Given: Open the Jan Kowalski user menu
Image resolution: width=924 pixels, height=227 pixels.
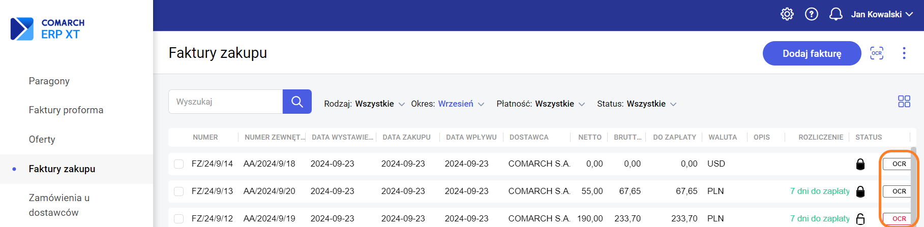Looking at the screenshot, I should (882, 14).
